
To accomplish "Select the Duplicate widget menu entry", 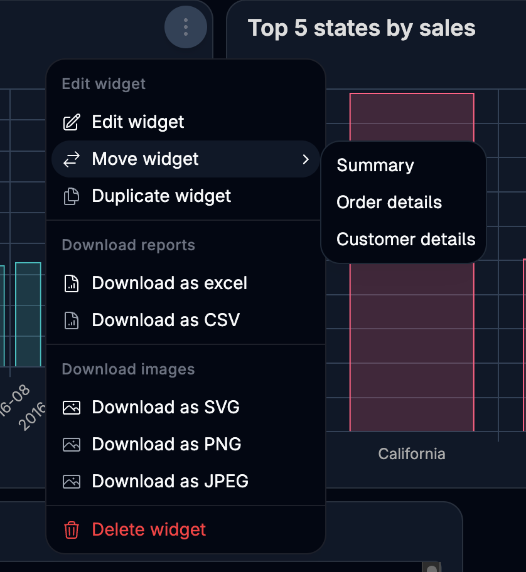I will (161, 196).
